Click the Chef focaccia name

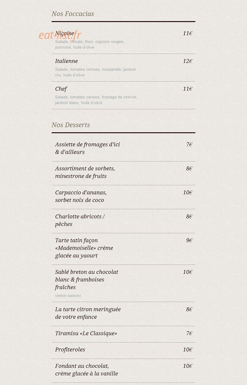coord(61,89)
